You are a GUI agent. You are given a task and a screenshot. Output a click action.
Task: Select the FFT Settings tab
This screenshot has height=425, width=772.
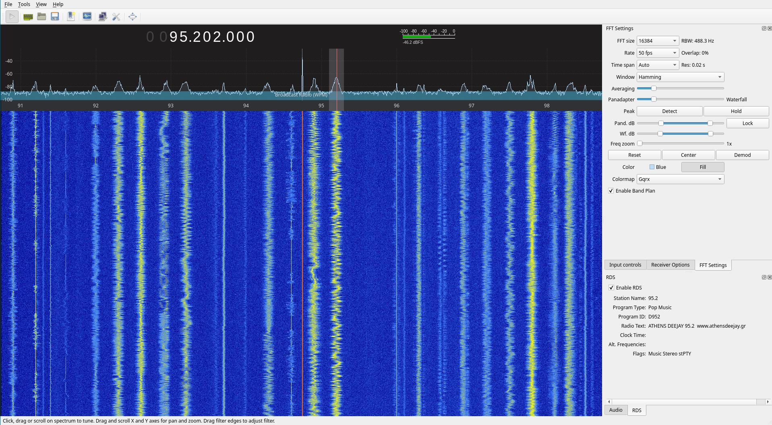pos(713,265)
